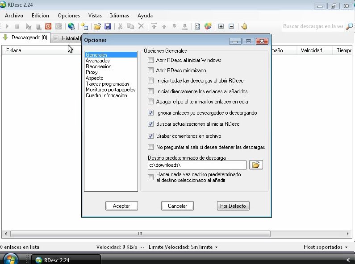This screenshot has height=264, width=355.
Task: Click the scheduled tasks calendar icon
Action: (58, 26)
